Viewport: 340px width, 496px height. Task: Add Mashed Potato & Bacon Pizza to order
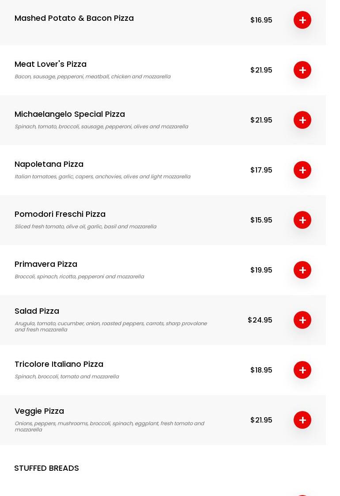[302, 20]
